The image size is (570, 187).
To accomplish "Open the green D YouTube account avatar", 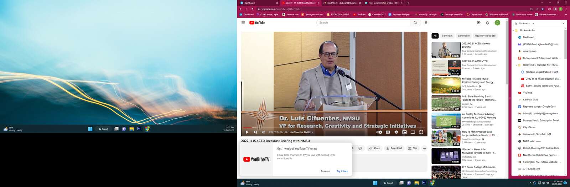I will click(497, 22).
